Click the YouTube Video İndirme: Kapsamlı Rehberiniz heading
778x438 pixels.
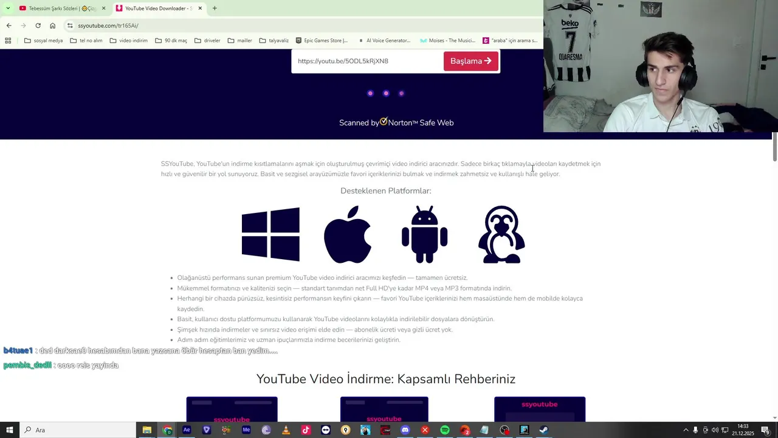[385, 379]
